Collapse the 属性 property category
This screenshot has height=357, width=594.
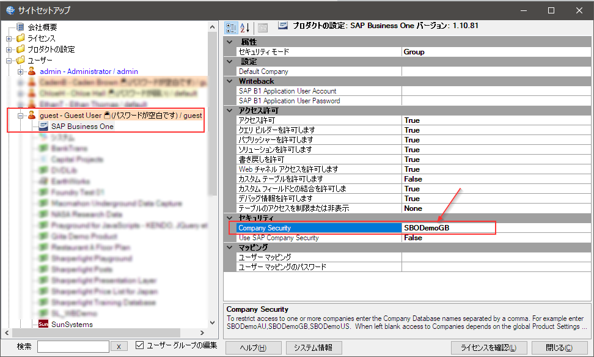click(230, 42)
